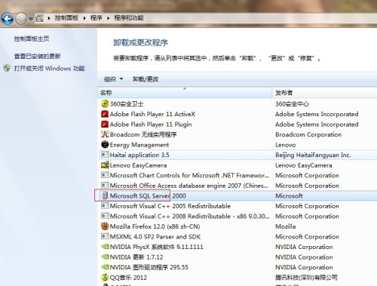The width and height of the screenshot is (377, 286).
Task: Select the Energy Management name
Action: [x=139, y=145]
